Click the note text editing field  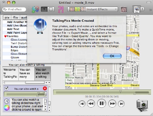coord(27,104)
